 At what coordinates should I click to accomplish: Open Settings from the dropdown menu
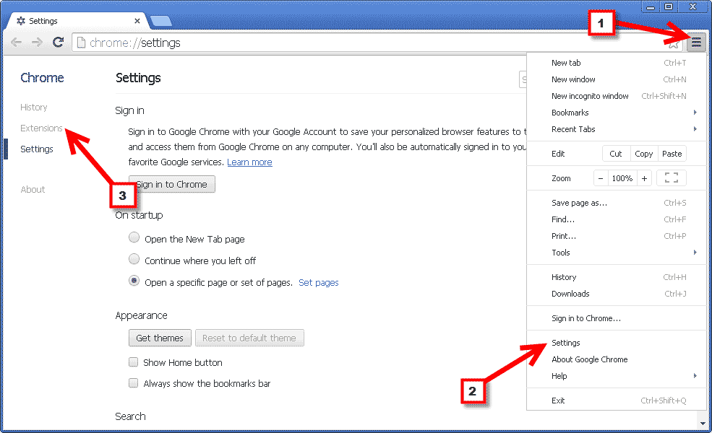617,343
